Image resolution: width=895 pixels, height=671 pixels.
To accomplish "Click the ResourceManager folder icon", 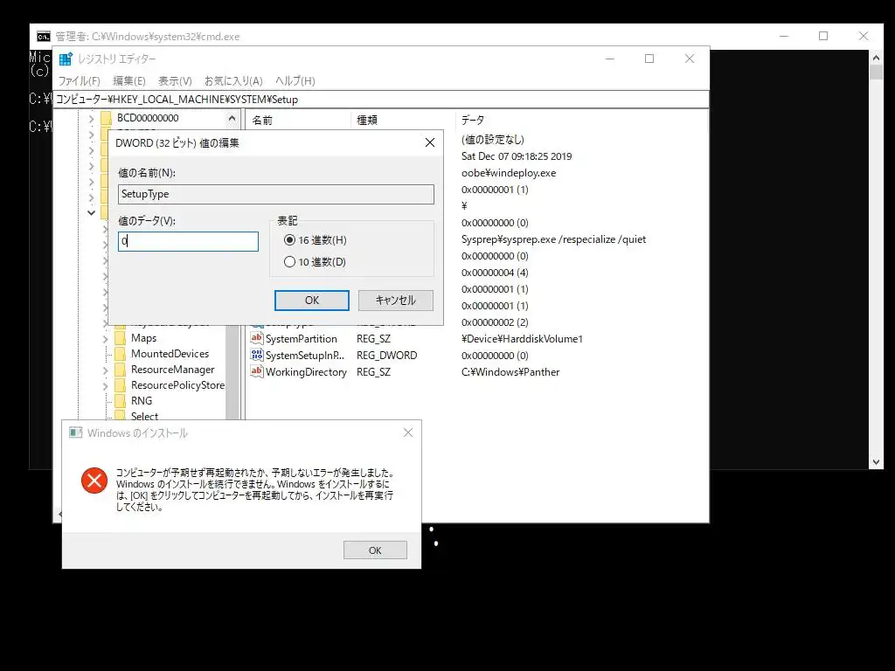I will click(x=120, y=370).
